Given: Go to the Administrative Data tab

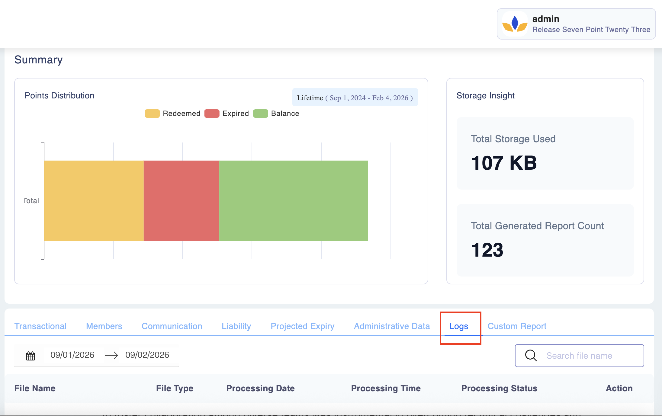Looking at the screenshot, I should (392, 326).
